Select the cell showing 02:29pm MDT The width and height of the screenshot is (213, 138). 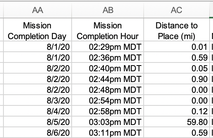[108, 47]
